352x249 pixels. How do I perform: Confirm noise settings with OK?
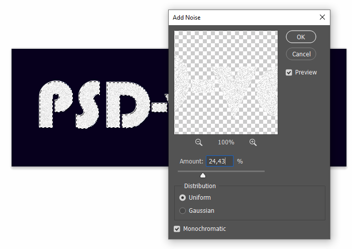(301, 37)
